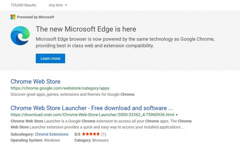The width and height of the screenshot is (240, 147).
Task: Click the Chrome Web Store Launcher description snippet
Action: 101,124
